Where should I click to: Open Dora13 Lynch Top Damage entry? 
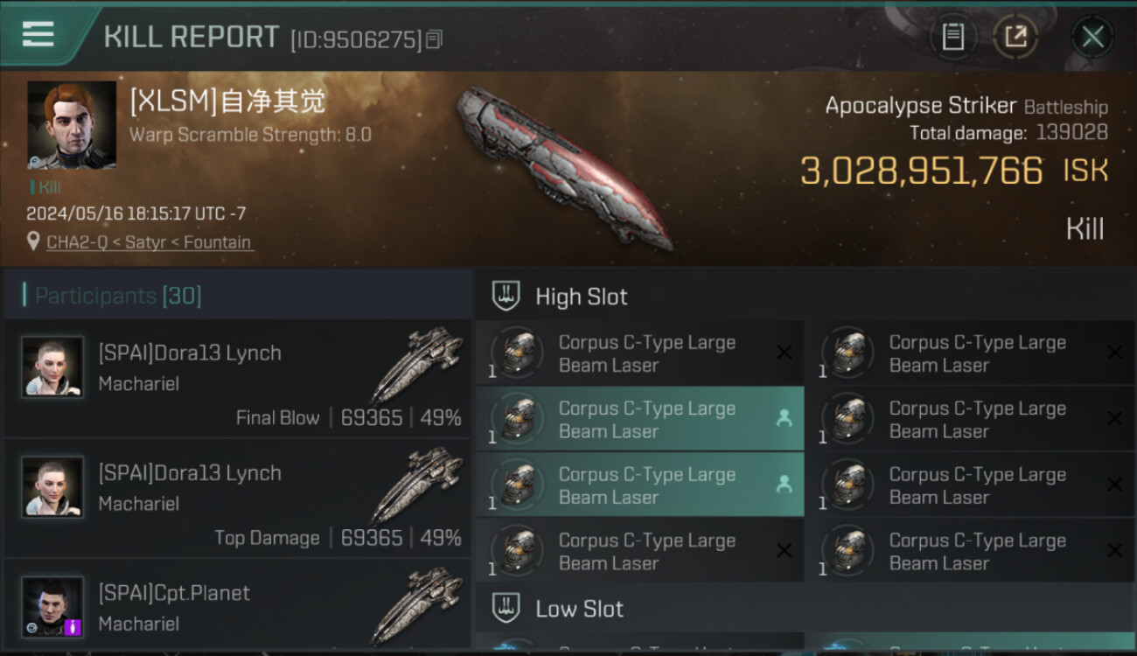[x=238, y=499]
